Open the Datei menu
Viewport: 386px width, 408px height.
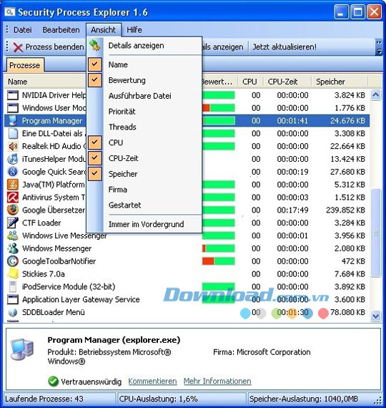click(23, 30)
